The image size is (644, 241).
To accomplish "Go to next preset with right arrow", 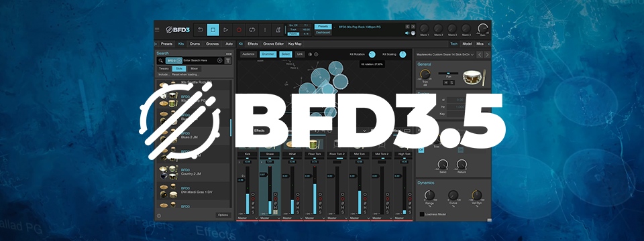I will tap(413, 26).
